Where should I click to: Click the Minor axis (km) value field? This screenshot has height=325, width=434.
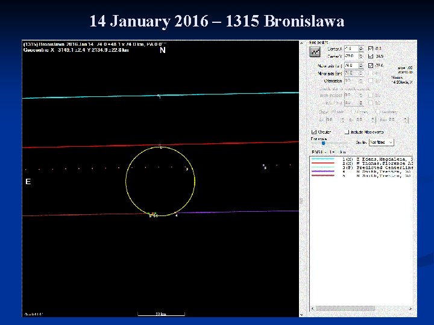point(351,73)
